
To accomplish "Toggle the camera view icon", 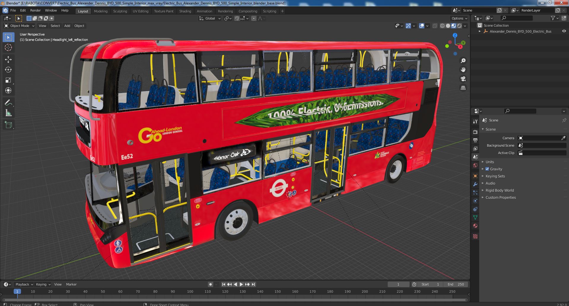I will pyautogui.click(x=463, y=79).
